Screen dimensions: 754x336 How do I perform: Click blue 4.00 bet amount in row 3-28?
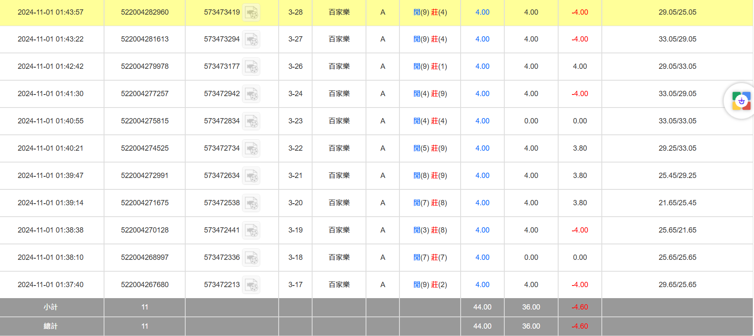pyautogui.click(x=482, y=12)
